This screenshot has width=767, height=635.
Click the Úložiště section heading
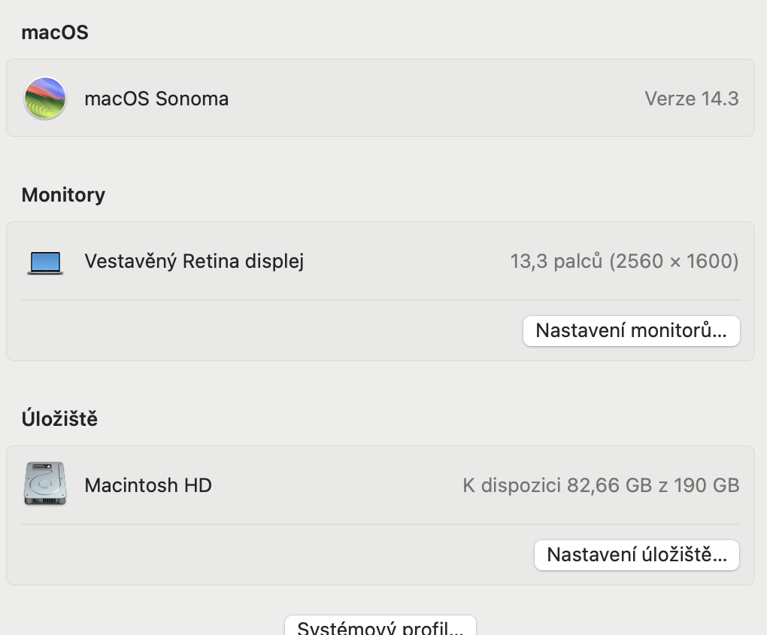coord(59,419)
